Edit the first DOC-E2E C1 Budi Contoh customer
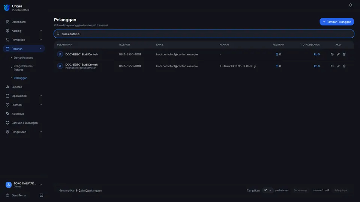The image size is (360, 202). tap(338, 54)
